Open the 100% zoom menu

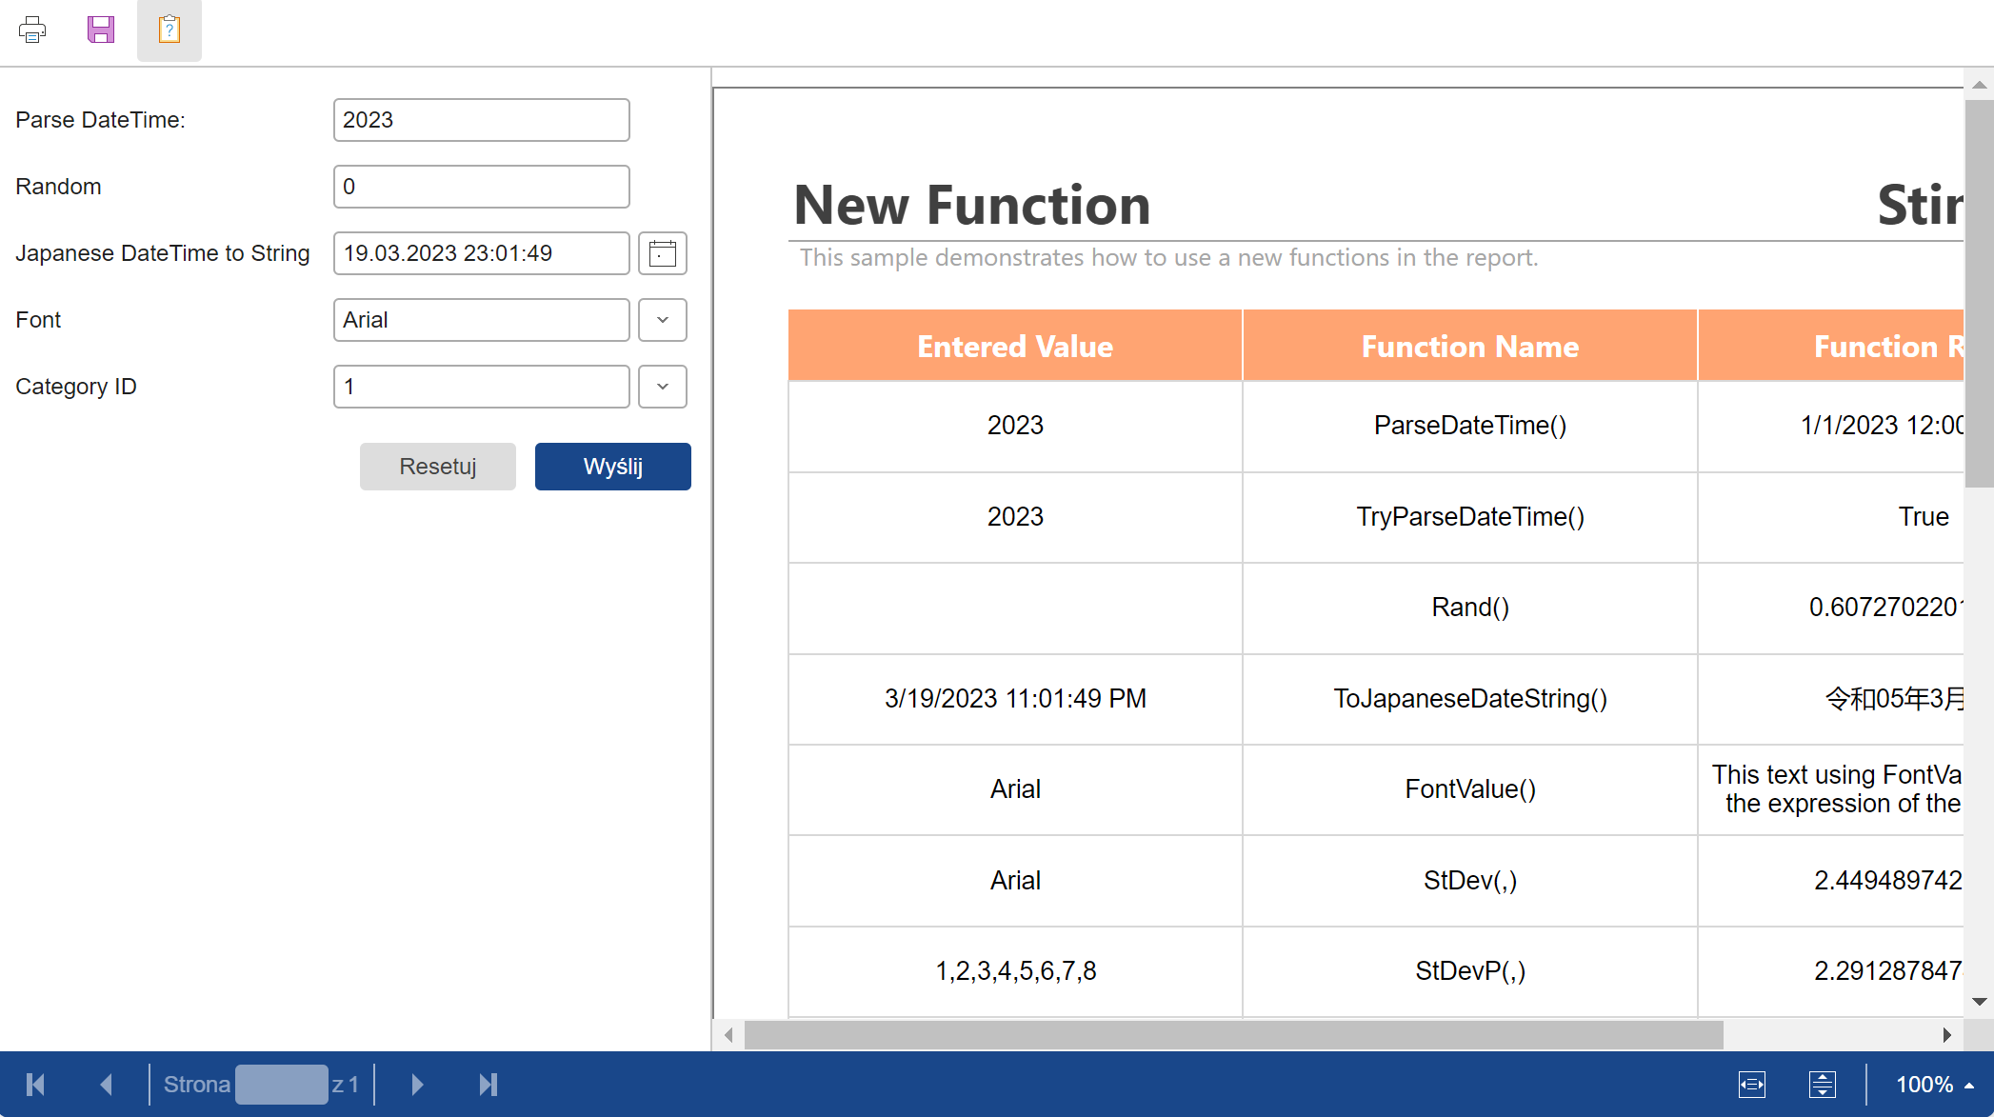(x=1934, y=1085)
